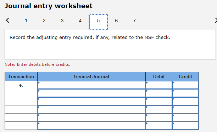Open journal entry tab 2
This screenshot has height=132, width=217.
[44, 21]
